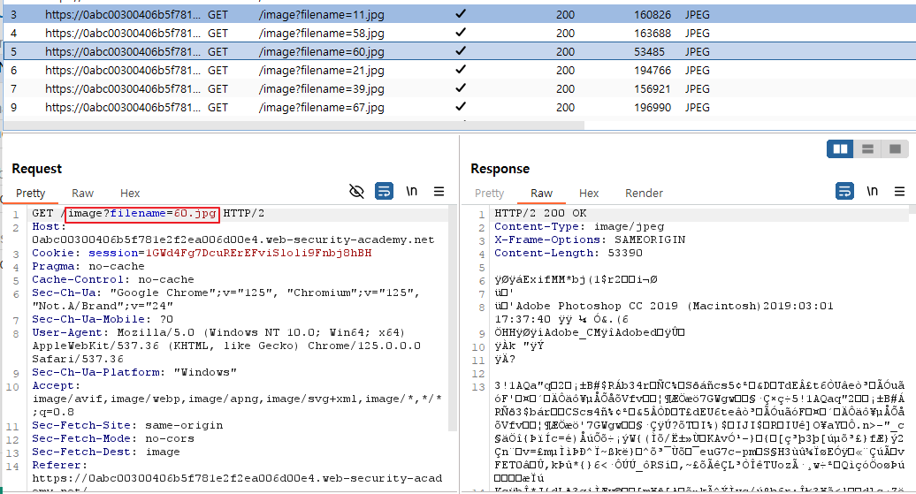Screen dimensions: 916x494
Task: Click the checkmark in the filename=67.jpg row
Action: tap(461, 107)
